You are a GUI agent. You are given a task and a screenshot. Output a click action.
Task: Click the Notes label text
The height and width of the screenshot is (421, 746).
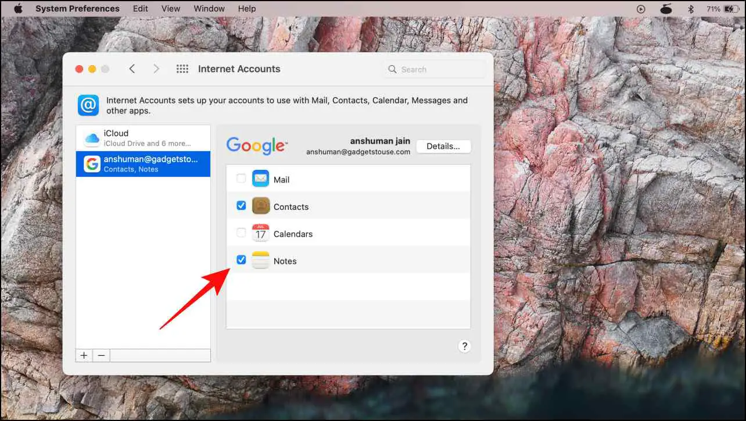(x=285, y=261)
